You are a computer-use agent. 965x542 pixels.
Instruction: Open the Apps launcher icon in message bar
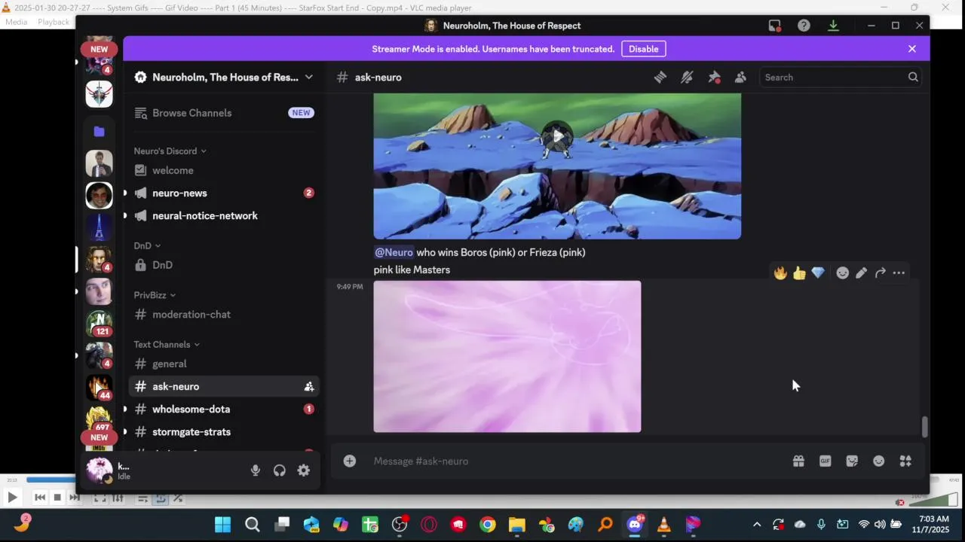coord(905,461)
